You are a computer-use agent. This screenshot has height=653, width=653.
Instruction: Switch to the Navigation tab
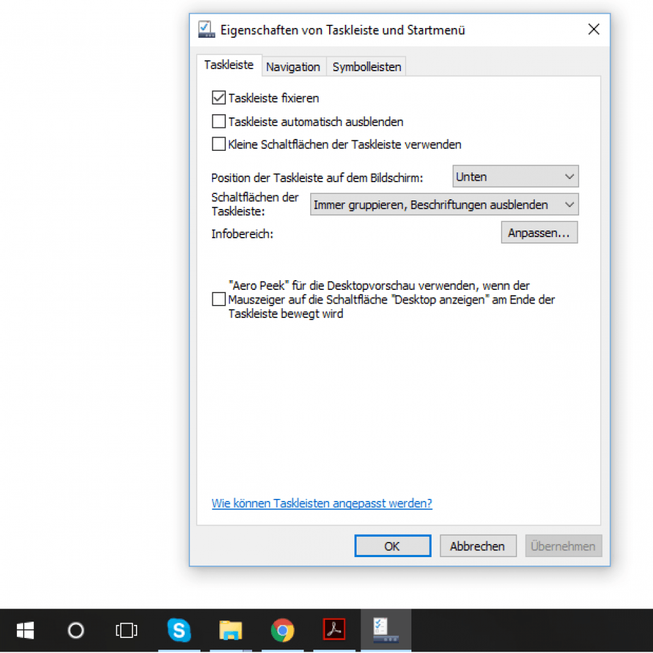click(293, 67)
